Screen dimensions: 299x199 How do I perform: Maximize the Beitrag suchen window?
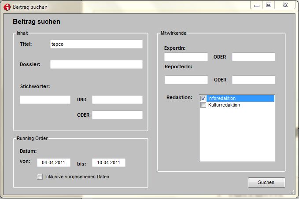point(269,5)
